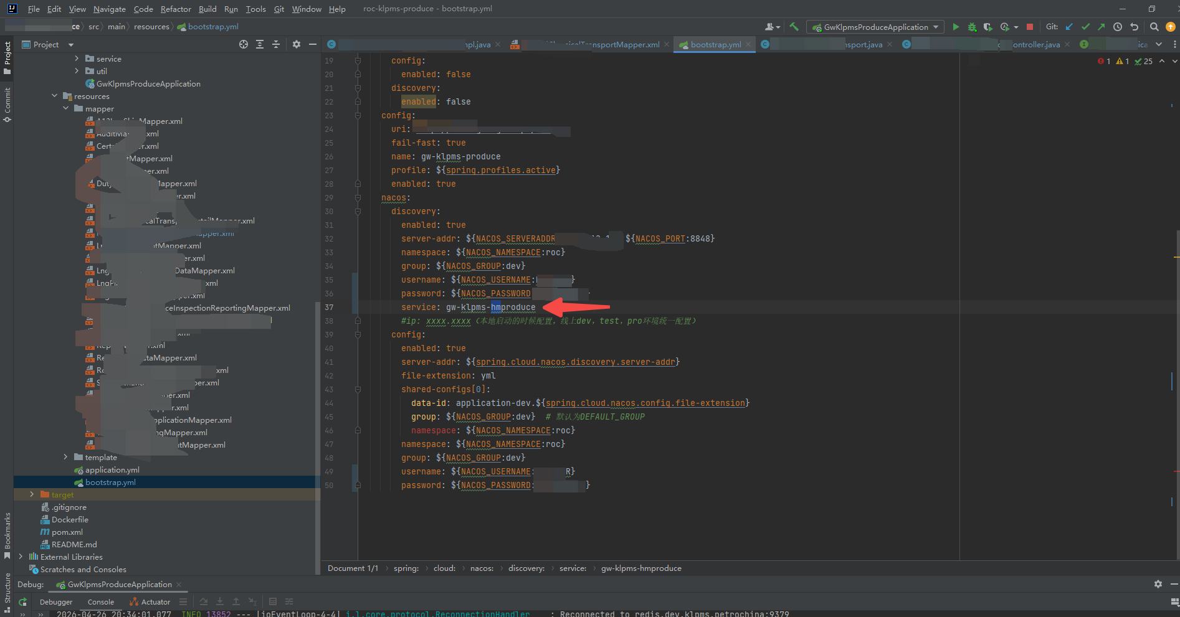The width and height of the screenshot is (1180, 617).
Task: Click breadcrumb 'nacos:' in editor footer
Action: coord(482,568)
